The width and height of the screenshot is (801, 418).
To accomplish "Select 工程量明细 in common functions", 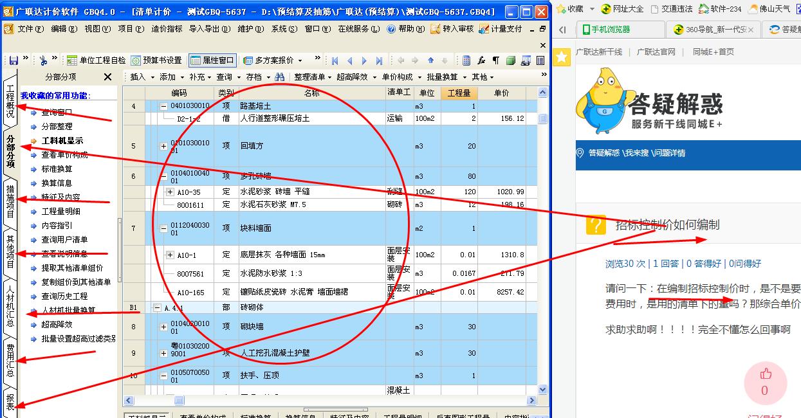I will [x=60, y=212].
